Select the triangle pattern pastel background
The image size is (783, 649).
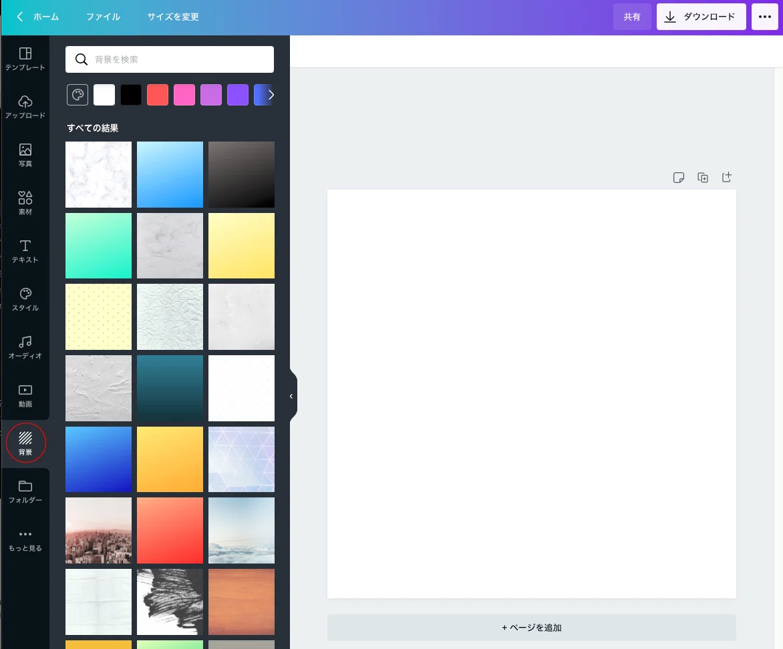click(241, 459)
